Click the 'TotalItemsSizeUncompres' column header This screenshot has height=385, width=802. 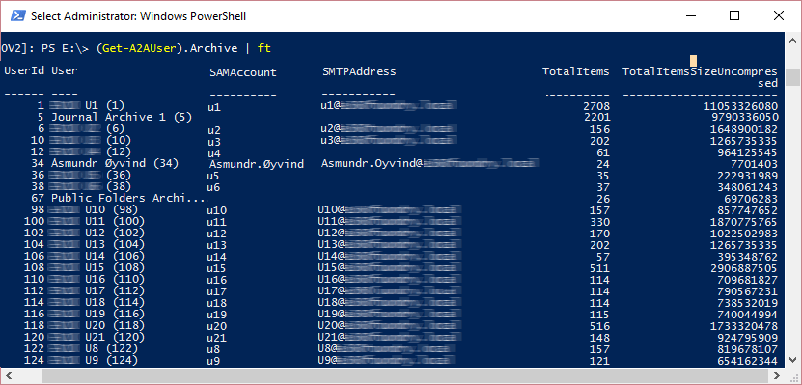tap(700, 71)
